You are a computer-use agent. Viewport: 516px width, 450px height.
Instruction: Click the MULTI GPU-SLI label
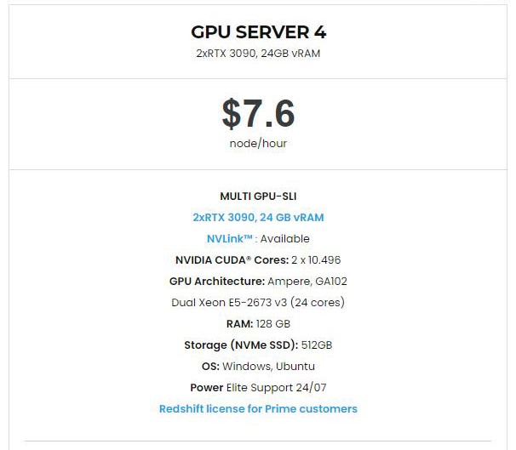coord(258,197)
